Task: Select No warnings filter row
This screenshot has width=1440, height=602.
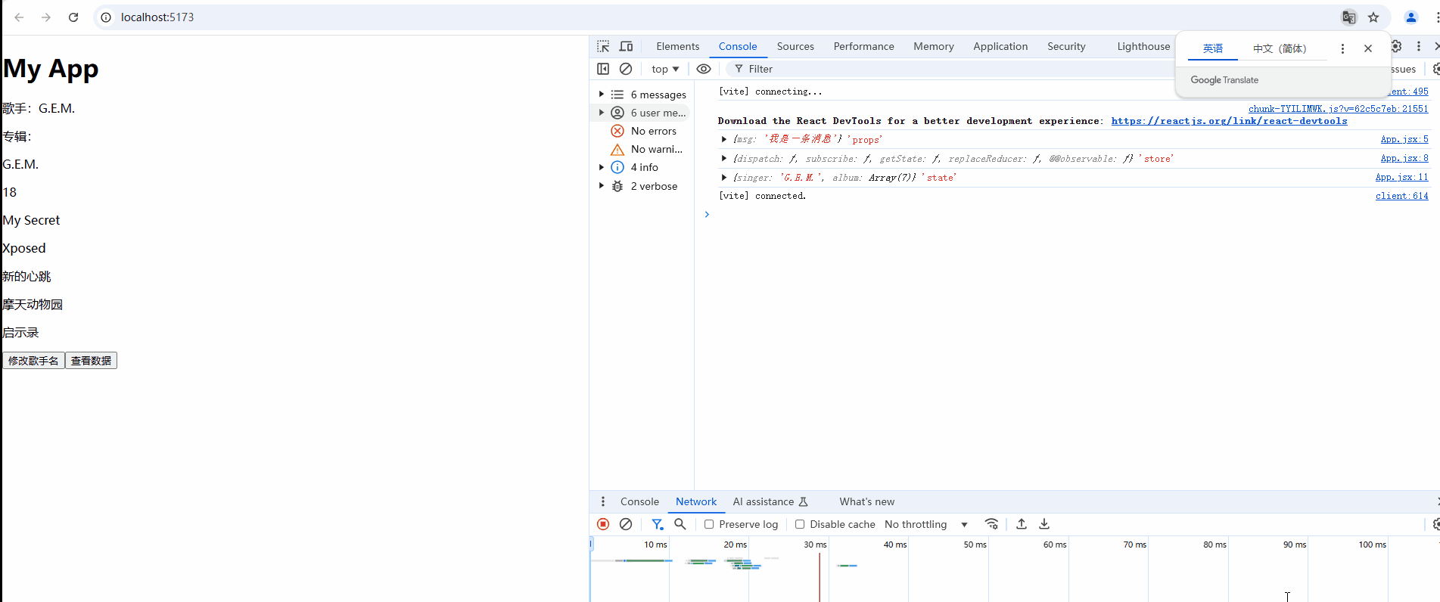Action: [x=643, y=149]
